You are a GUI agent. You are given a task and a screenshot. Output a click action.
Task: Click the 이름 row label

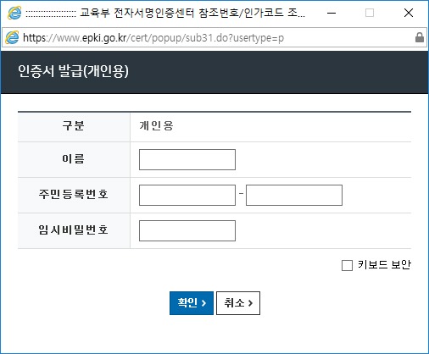74,158
